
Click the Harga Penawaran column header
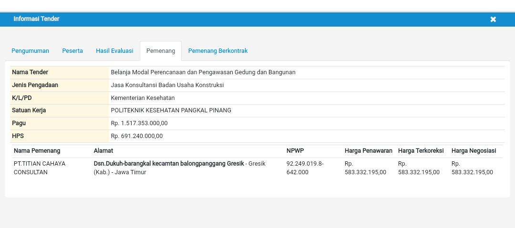tap(369, 150)
